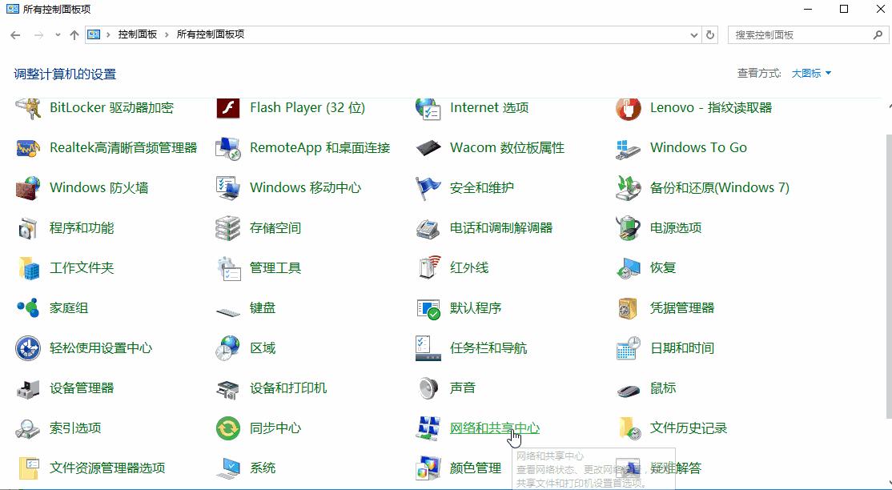Screen dimensions: 892x490
Task: Open the 查看方式 大图标 dropdown
Action: coord(808,72)
